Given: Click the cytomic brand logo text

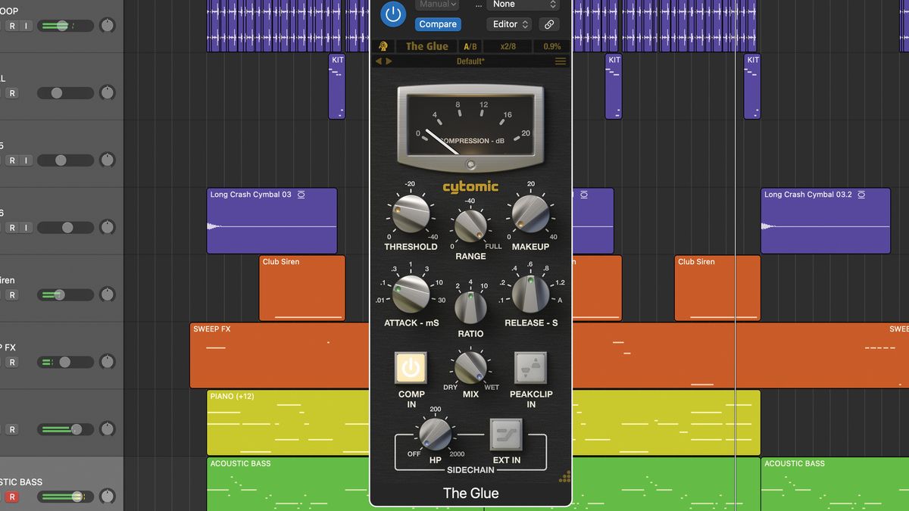Looking at the screenshot, I should pos(470,186).
